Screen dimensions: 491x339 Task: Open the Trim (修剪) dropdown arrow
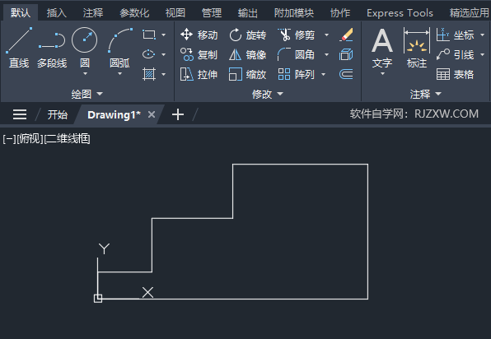[x=326, y=35]
